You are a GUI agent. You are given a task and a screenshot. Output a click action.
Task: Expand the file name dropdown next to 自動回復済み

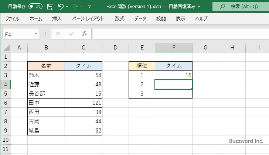click(199, 7)
